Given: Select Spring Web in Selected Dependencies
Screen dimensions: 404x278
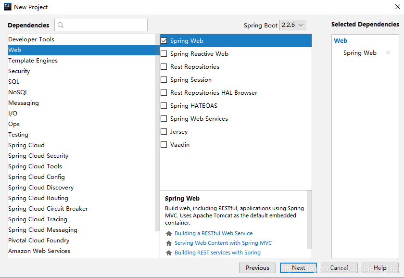Looking at the screenshot, I should [360, 52].
